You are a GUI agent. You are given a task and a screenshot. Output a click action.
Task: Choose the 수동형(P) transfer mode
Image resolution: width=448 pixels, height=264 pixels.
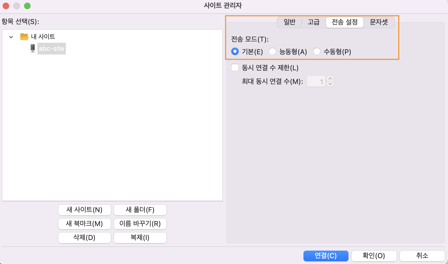click(317, 51)
